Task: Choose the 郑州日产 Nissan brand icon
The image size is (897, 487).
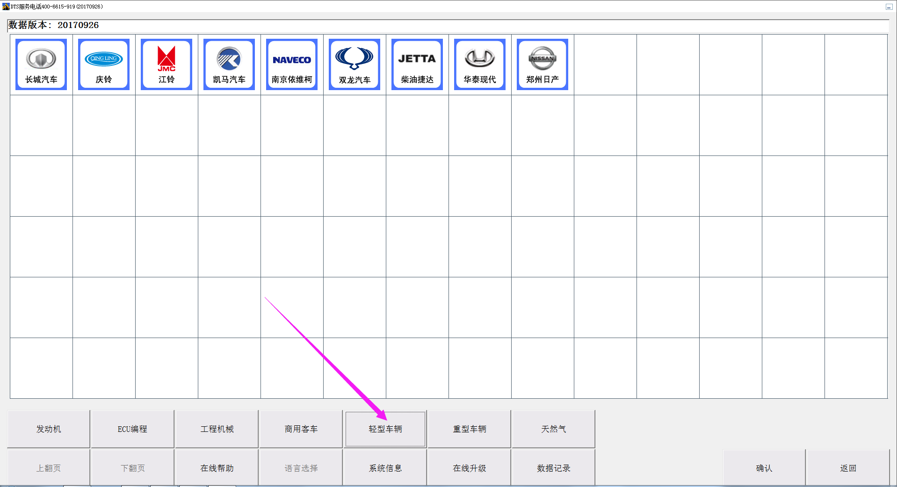Action: (x=543, y=64)
